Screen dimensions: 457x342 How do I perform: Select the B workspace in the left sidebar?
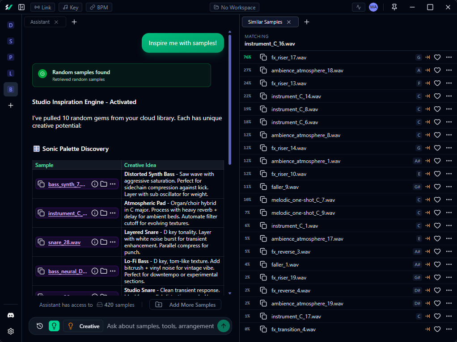coord(10,89)
